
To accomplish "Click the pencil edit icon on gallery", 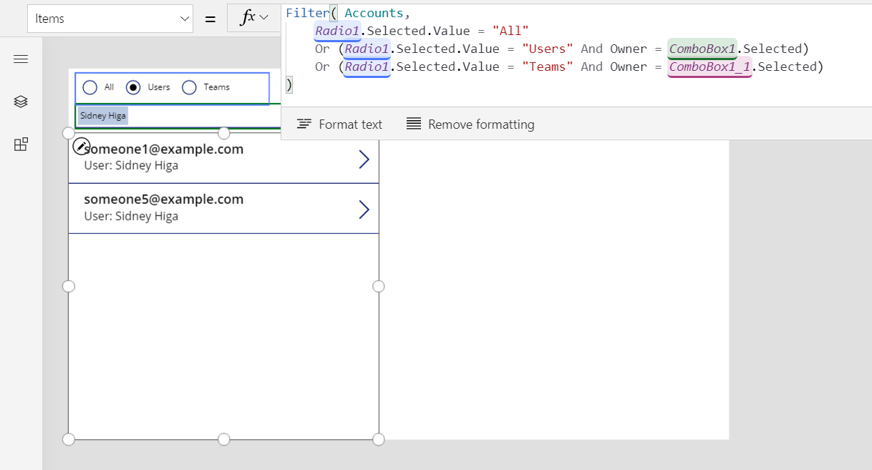I will point(82,145).
